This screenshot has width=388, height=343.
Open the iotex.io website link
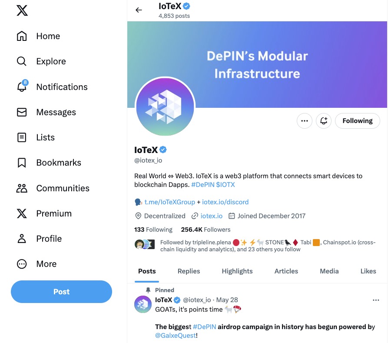pos(211,216)
